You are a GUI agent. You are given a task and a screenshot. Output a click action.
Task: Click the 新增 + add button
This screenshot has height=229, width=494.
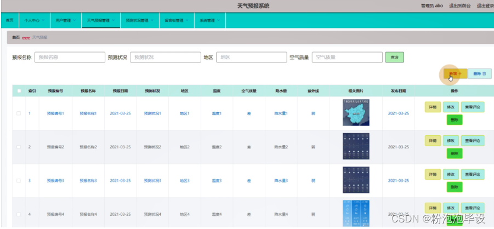[455, 74]
